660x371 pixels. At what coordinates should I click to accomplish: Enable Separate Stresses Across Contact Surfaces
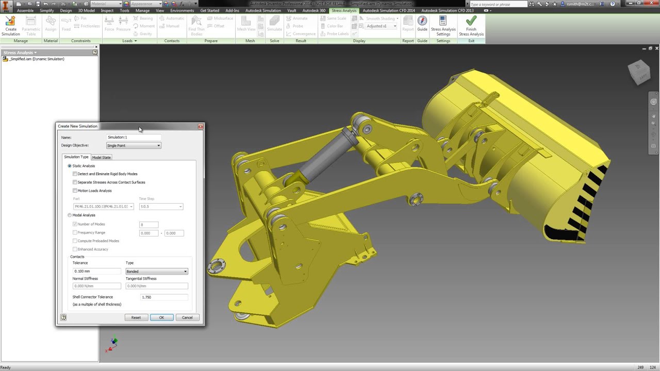pos(75,182)
